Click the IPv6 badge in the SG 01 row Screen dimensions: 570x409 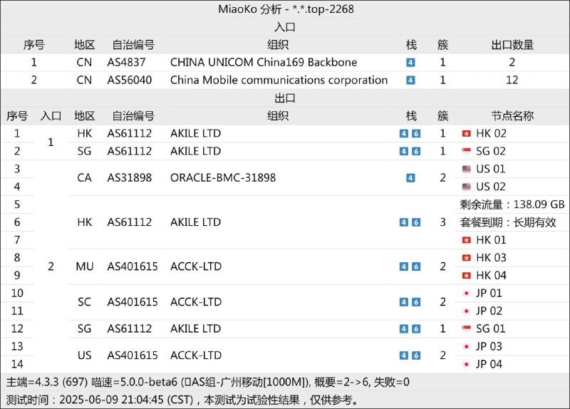pyautogui.click(x=416, y=328)
